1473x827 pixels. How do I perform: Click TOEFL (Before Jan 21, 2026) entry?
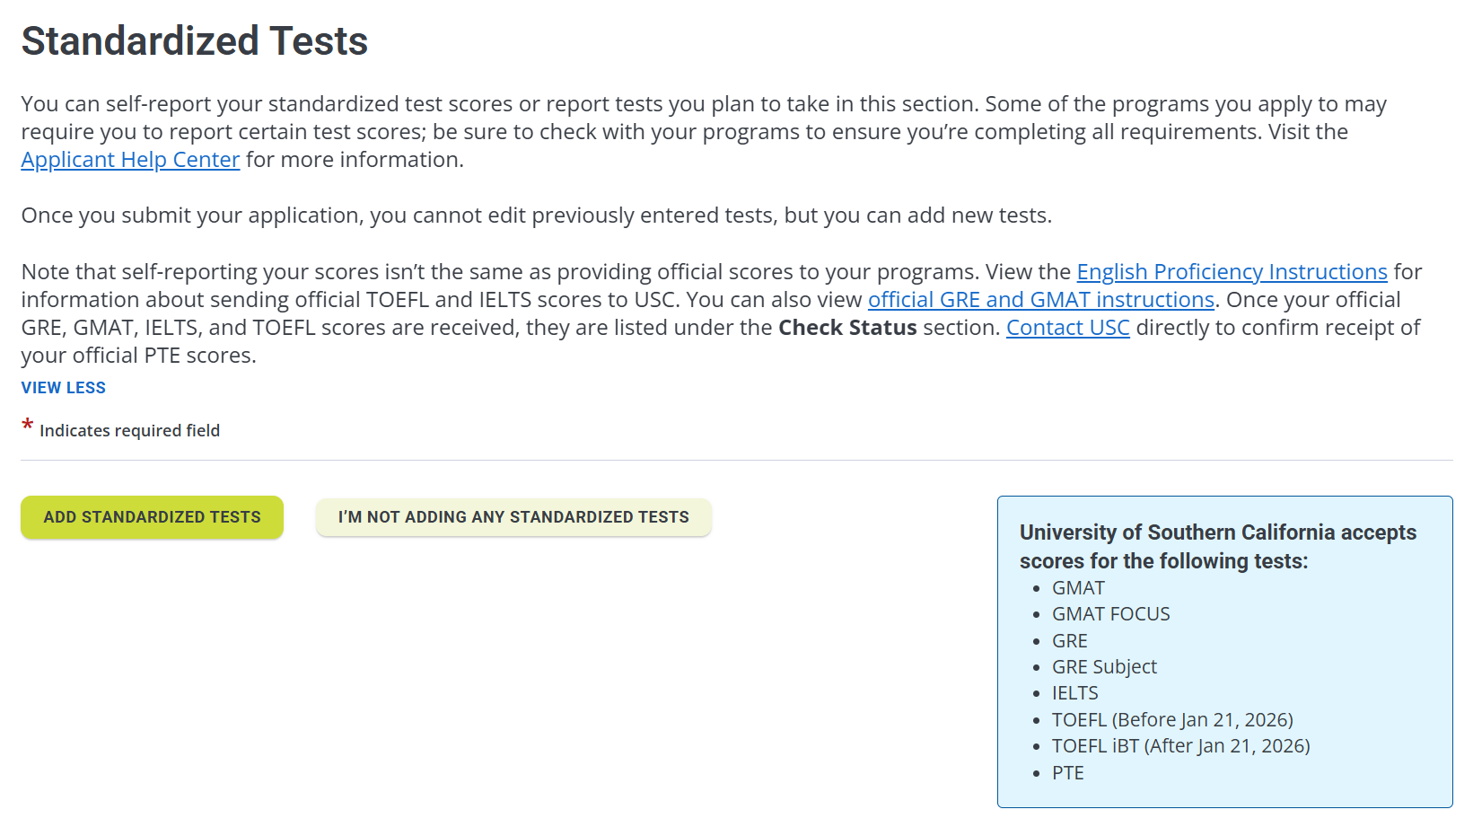[x=1172, y=720]
